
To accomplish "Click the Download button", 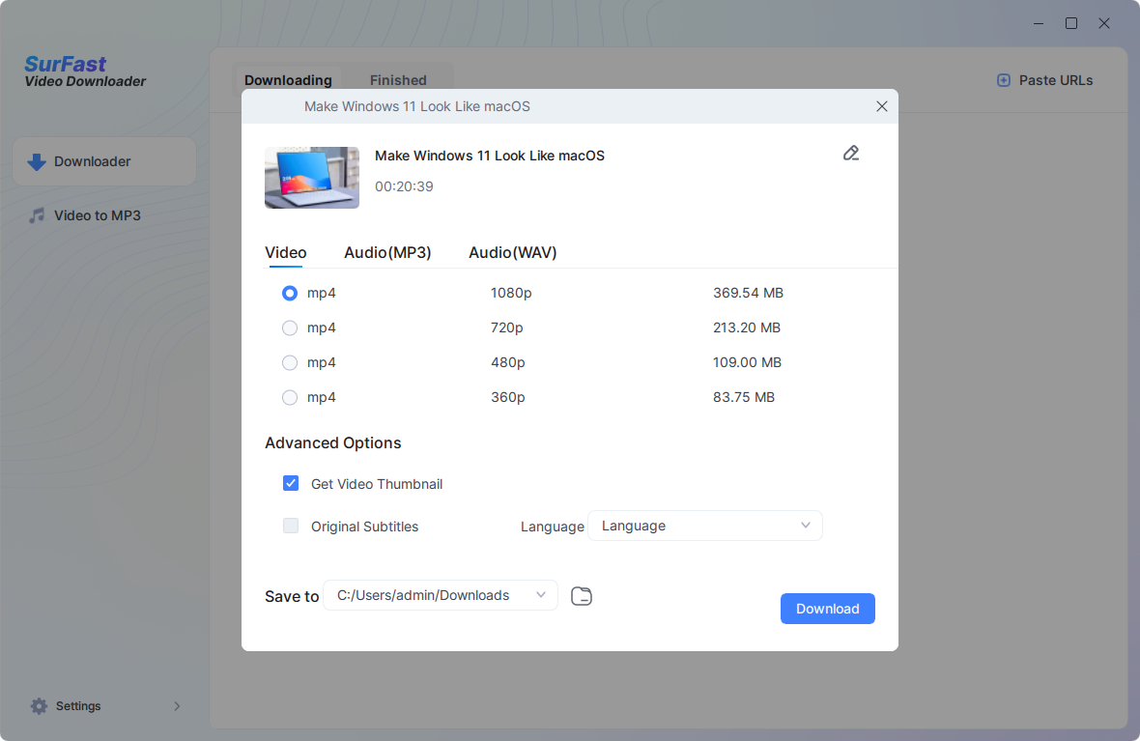I will pyautogui.click(x=827, y=609).
